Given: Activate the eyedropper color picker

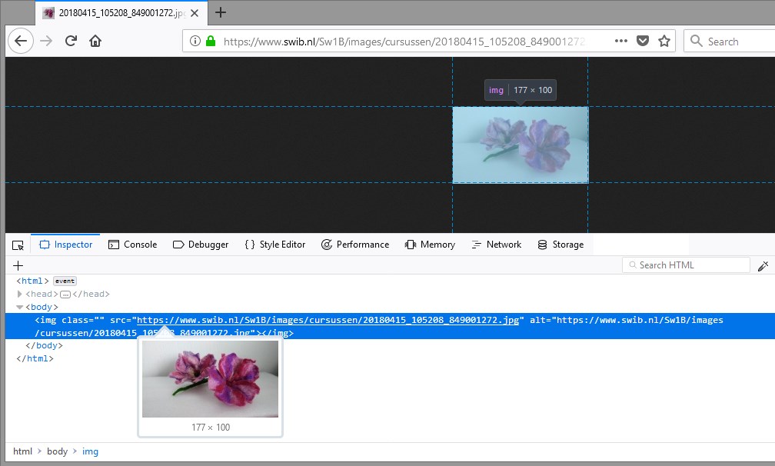Looking at the screenshot, I should pyautogui.click(x=763, y=266).
